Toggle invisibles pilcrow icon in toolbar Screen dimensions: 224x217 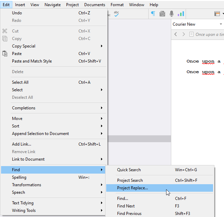[x=153, y=14]
